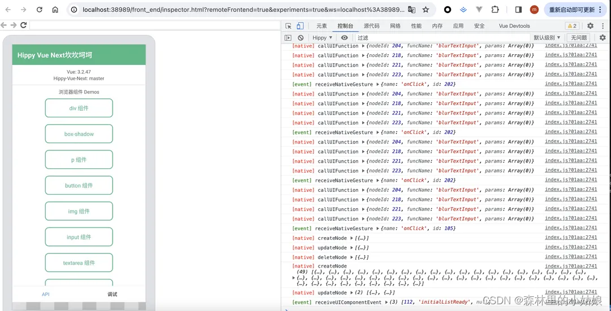Bookmark this page with the star
611x311 pixels.
click(426, 10)
